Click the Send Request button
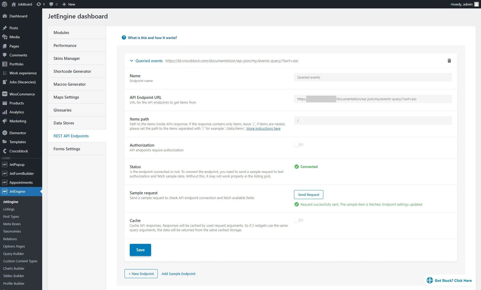This screenshot has width=481, height=290. pos(309,195)
